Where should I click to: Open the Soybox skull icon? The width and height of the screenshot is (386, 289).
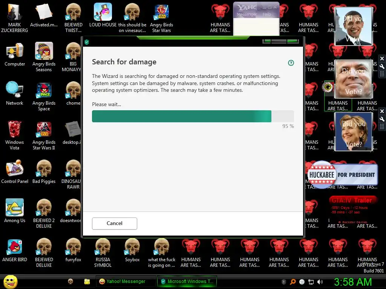[x=132, y=250]
